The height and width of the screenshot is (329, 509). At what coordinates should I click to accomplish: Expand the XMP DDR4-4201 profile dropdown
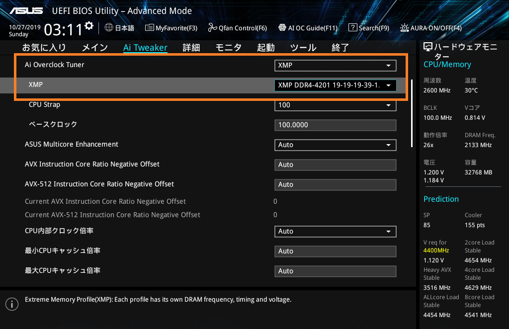336,85
